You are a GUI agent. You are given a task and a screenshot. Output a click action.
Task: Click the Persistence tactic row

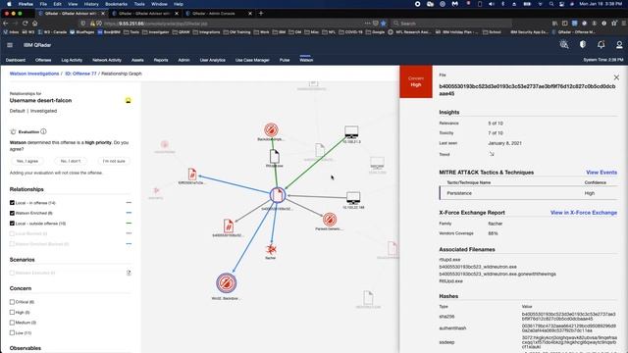(x=528, y=193)
